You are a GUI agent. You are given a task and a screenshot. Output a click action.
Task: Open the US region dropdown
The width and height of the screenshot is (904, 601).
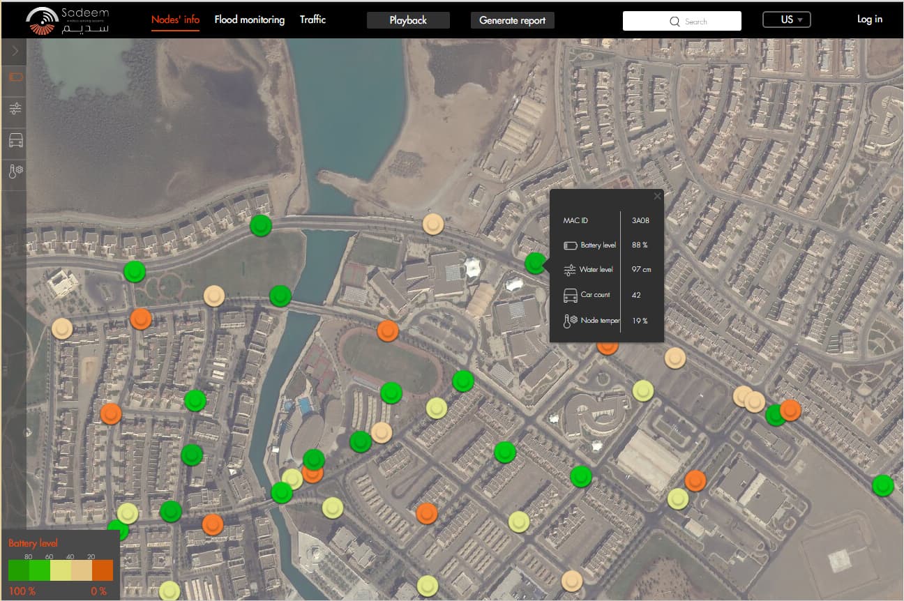coord(786,20)
